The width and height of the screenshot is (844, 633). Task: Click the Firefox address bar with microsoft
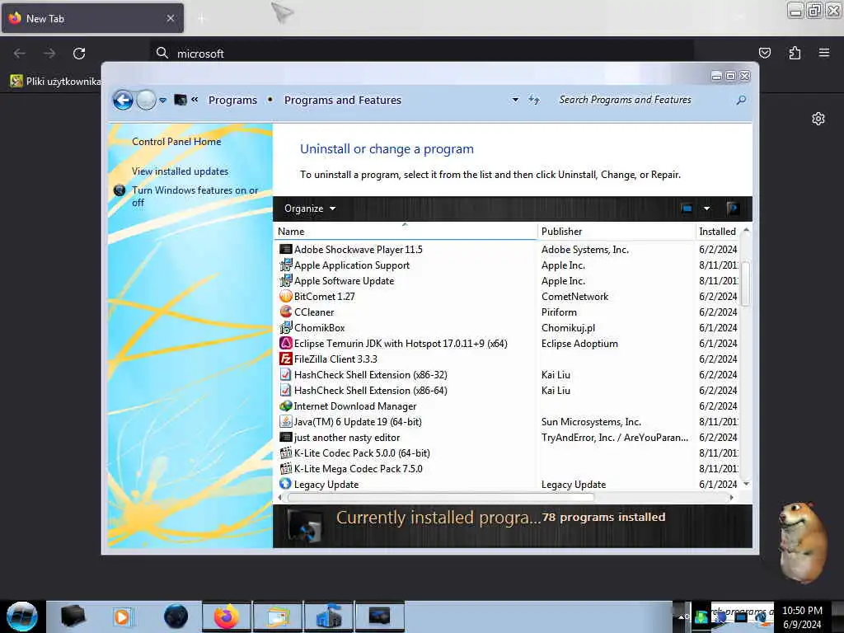421,54
